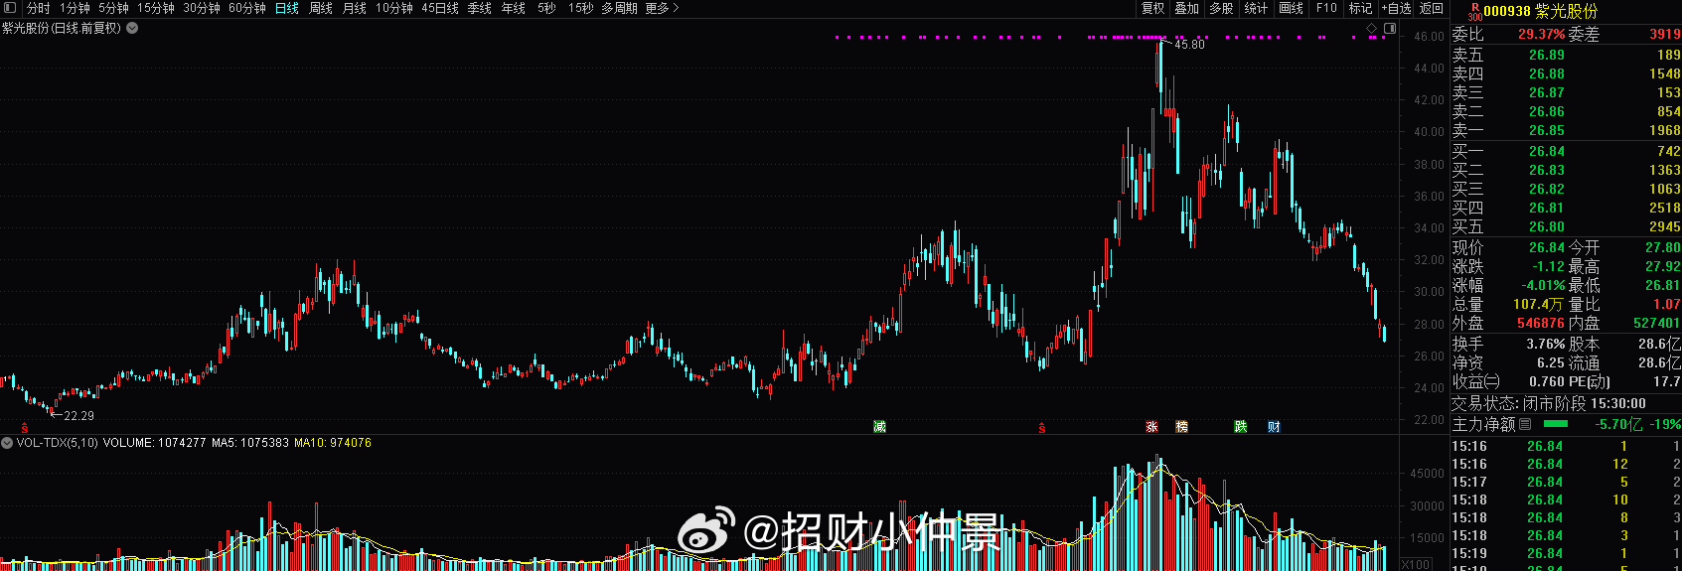Click the 45.80 high price label
Screen dimensions: 1682x571
1189,45
